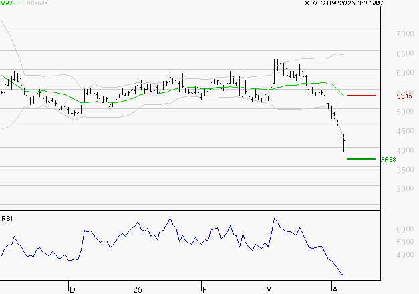This screenshot has height=294, width=419.
Task: Select the F month marker on timeline
Action: coord(203,289)
